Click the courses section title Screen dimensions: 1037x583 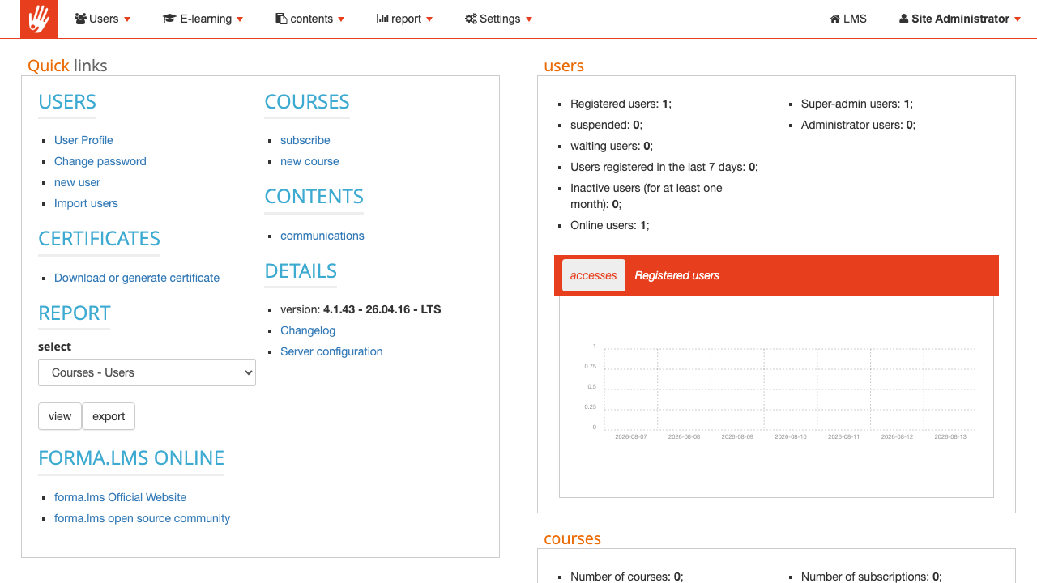click(573, 538)
